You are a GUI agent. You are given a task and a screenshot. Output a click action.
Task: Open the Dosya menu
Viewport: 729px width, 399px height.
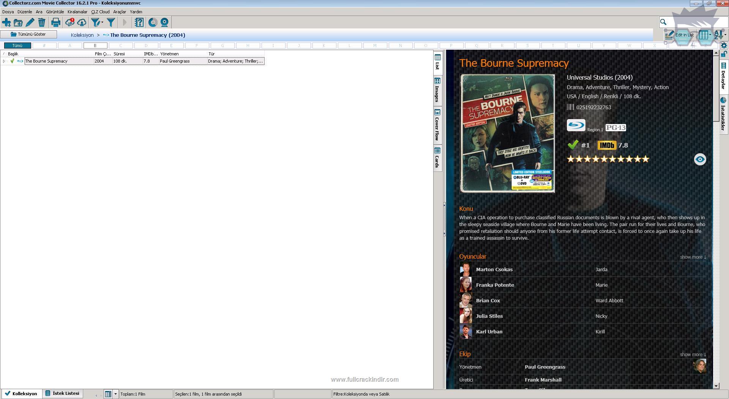point(8,12)
